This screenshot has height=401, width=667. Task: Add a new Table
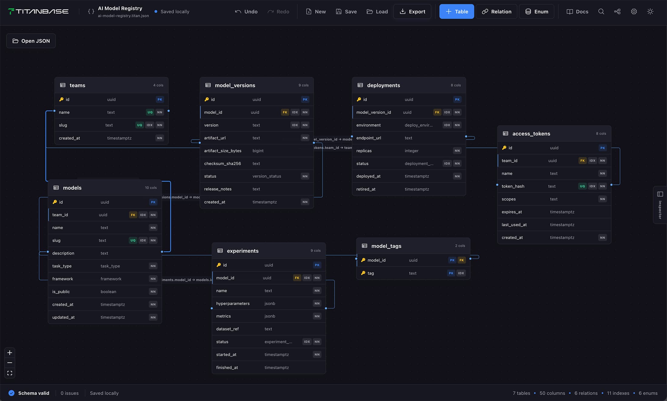tap(457, 12)
